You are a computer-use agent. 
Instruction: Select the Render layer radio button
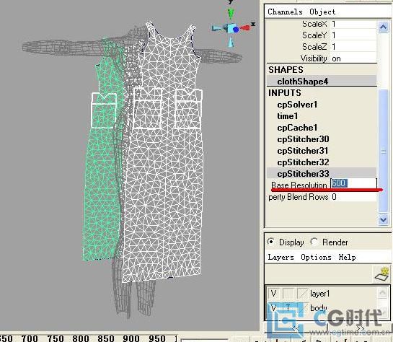pyautogui.click(x=314, y=242)
